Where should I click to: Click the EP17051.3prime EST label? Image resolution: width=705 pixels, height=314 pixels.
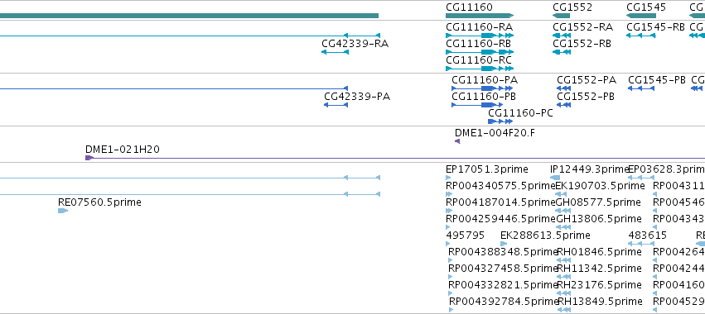(487, 169)
